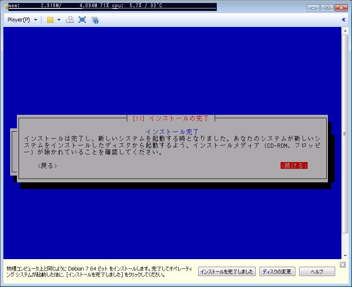Open the ヘルプ help button
Viewport: 352px width, 287px height.
tap(317, 271)
